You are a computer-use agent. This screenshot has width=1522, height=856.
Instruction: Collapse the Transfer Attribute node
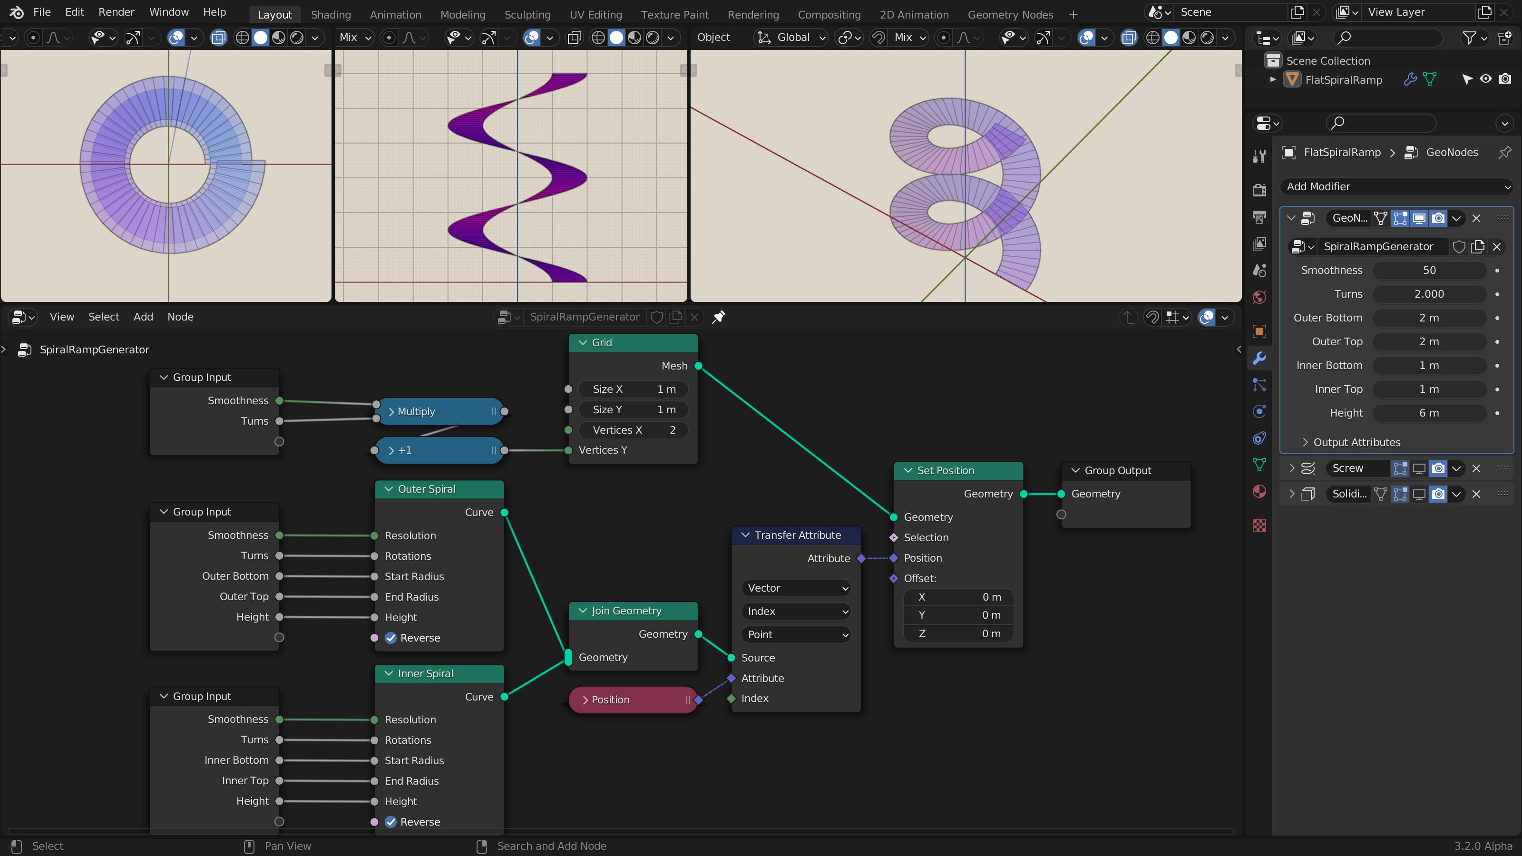(745, 535)
